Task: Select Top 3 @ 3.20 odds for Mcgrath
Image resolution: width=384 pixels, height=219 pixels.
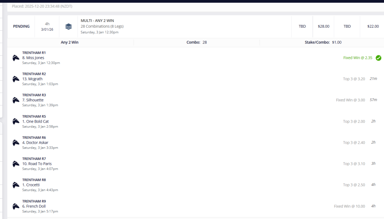Action: [x=354, y=79]
